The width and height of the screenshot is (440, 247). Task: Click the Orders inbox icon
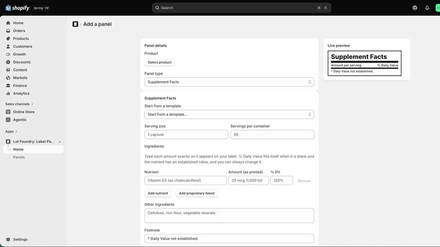pos(8,31)
